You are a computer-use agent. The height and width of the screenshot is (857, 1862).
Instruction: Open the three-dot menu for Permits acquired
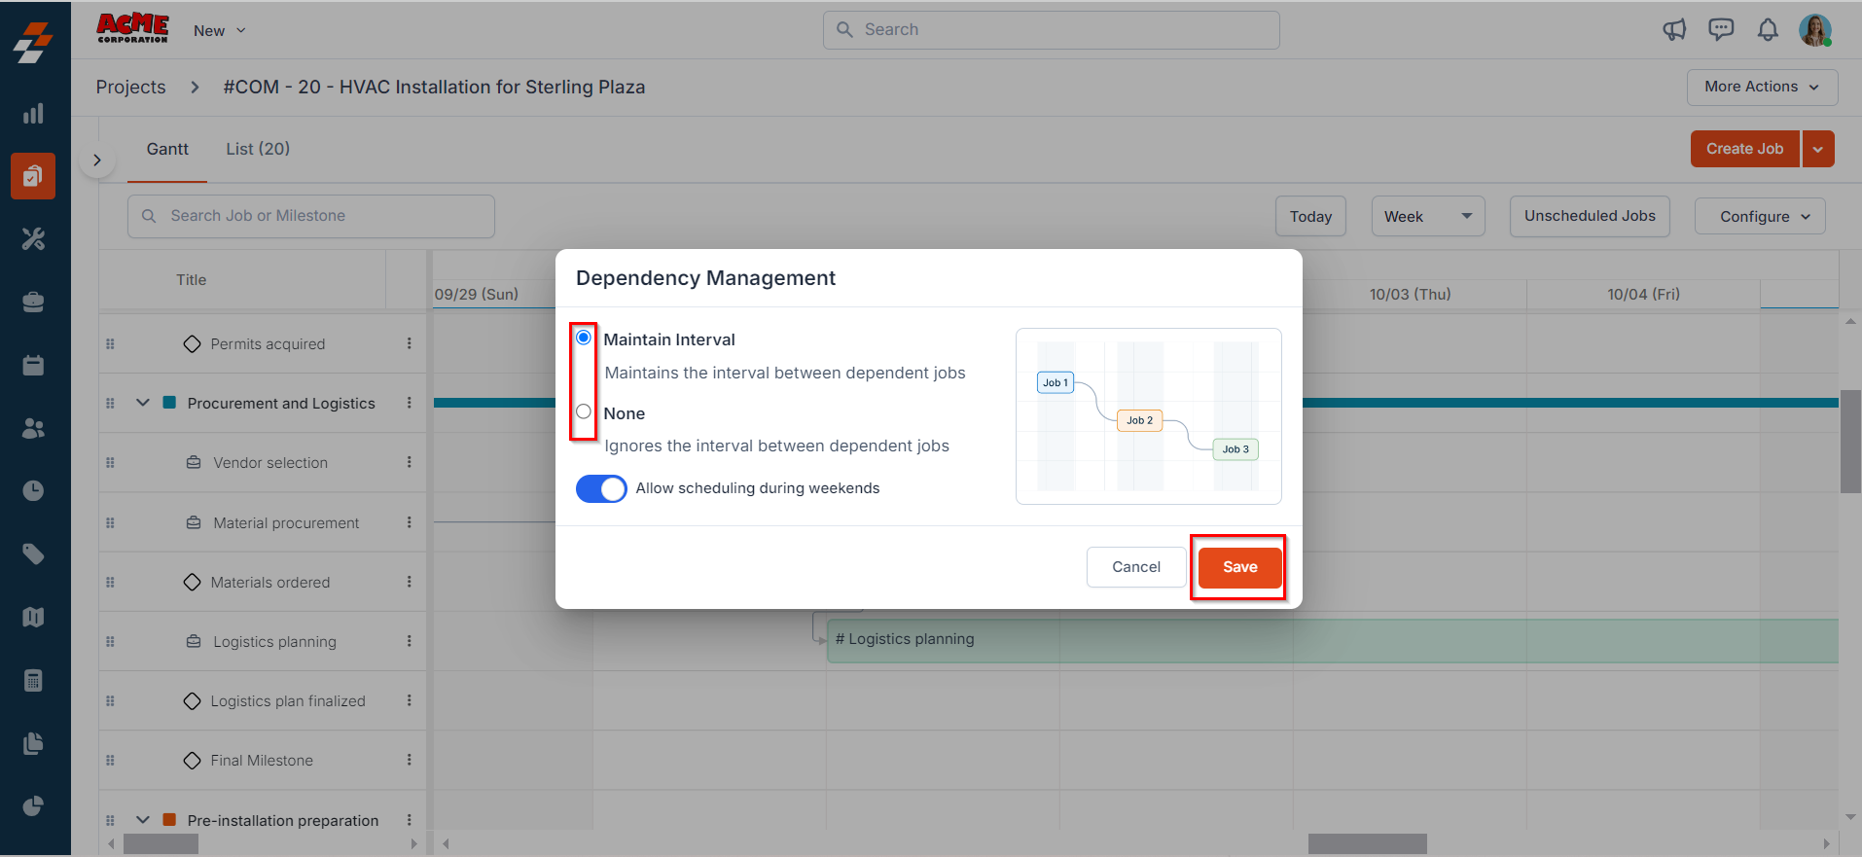pyautogui.click(x=410, y=343)
